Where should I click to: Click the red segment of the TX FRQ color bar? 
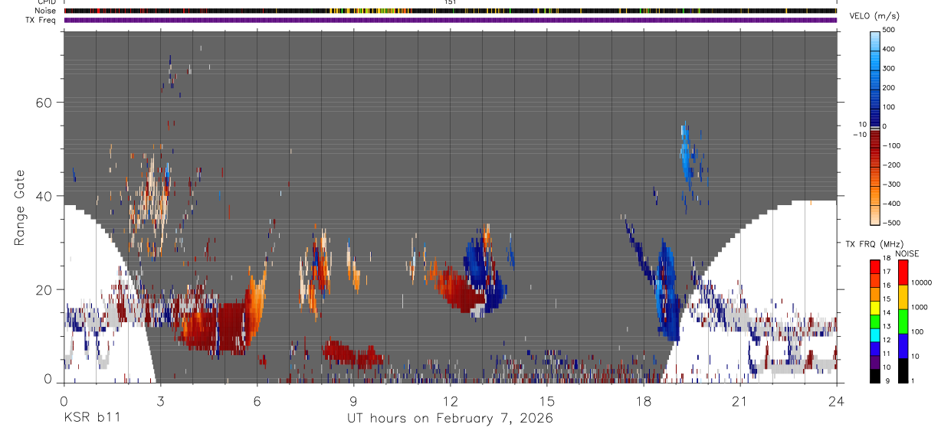tap(875, 266)
